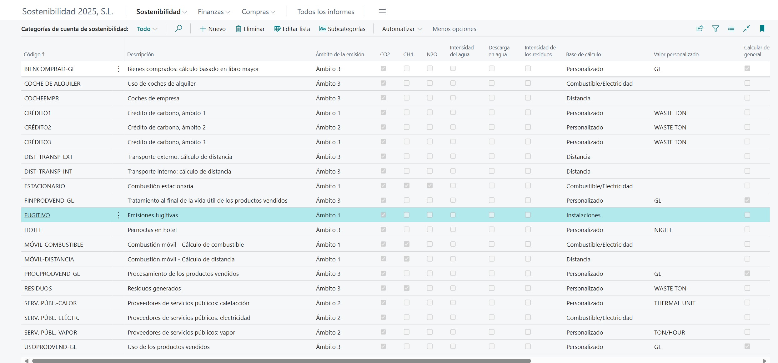The height and width of the screenshot is (363, 778).
Task: Click 'Residuos generados' description
Action: 154,288
